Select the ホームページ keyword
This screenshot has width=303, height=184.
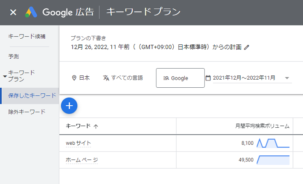pyautogui.click(x=82, y=160)
